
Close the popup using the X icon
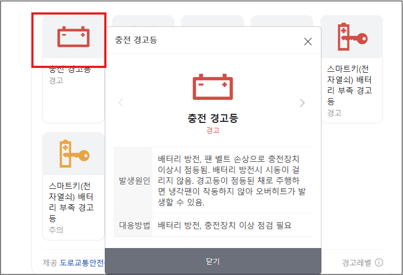[x=308, y=42]
